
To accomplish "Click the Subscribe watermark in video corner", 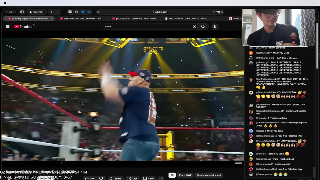I will (238, 163).
